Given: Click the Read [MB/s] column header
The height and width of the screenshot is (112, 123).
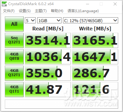Looking at the screenshot, I should [48, 29].
